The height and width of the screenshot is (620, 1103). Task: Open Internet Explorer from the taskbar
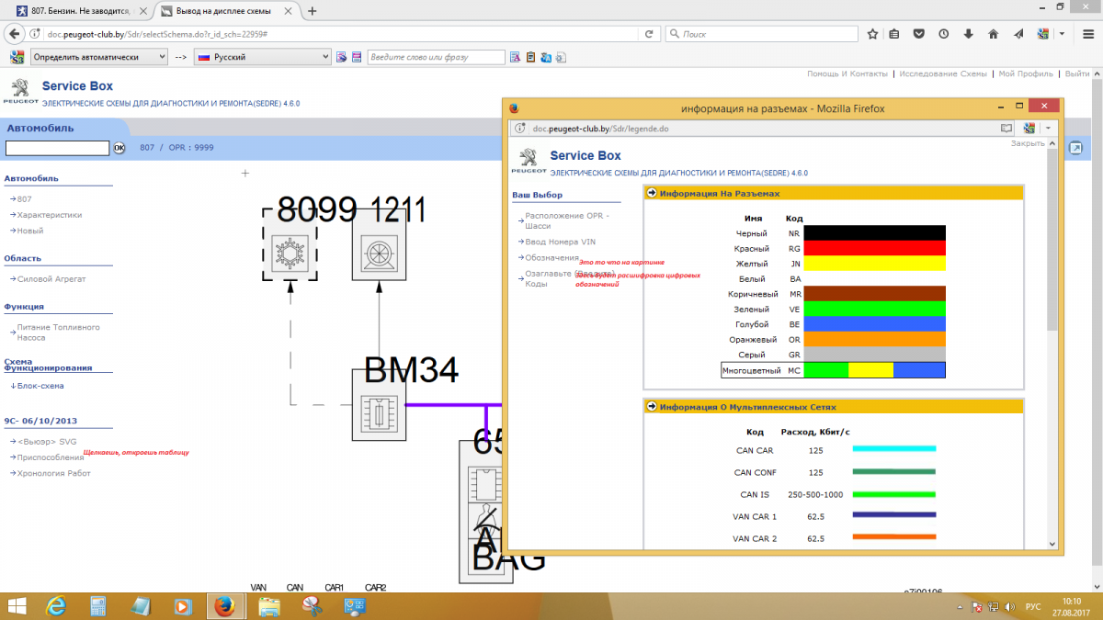coord(56,606)
